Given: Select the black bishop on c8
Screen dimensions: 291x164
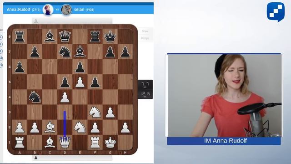Looking at the screenshot, I should pyautogui.click(x=50, y=36).
